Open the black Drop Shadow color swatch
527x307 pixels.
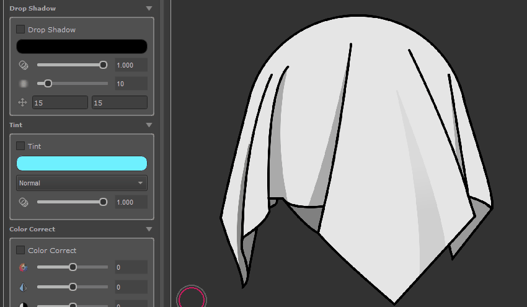[x=81, y=47]
